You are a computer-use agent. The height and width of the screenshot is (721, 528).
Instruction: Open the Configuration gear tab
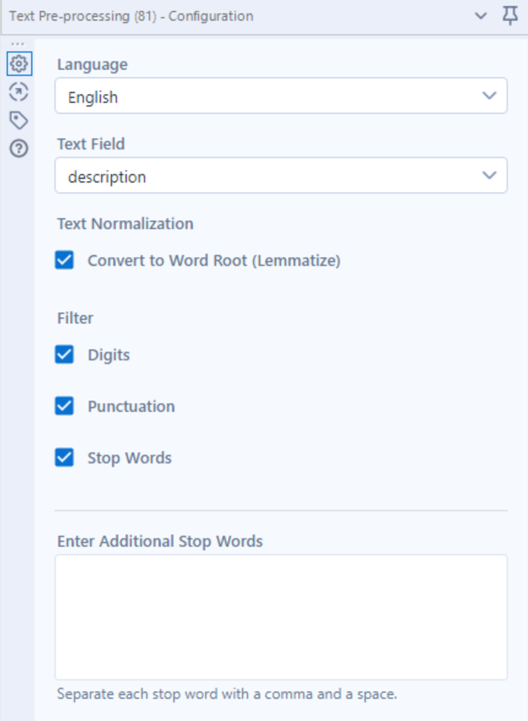click(x=19, y=64)
